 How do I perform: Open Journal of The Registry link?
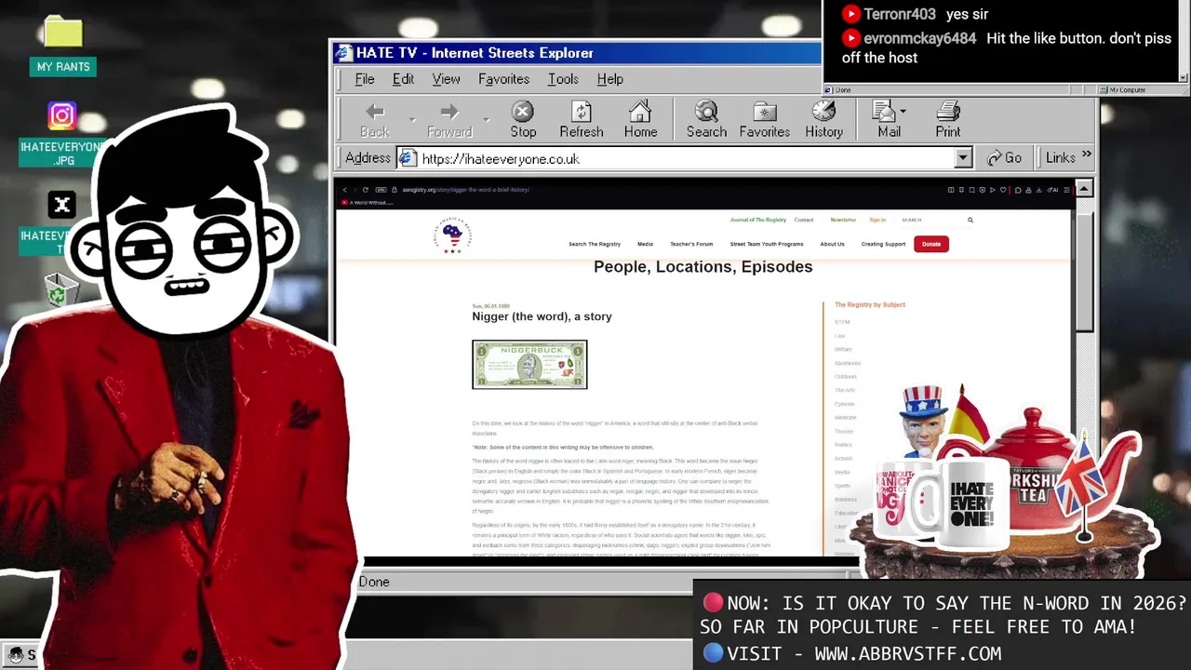pos(757,220)
